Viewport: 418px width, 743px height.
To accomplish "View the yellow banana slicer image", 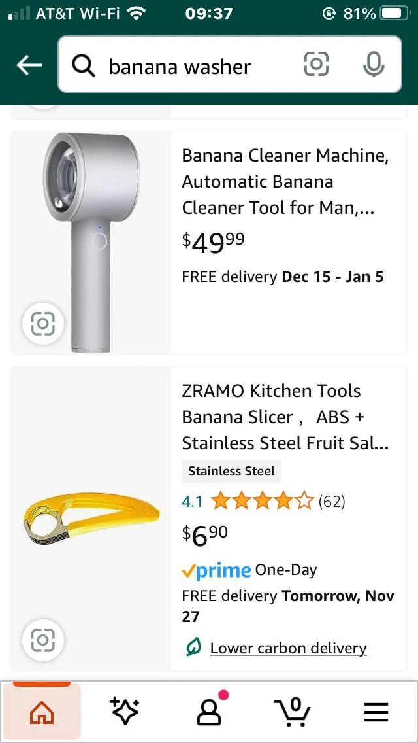I will click(x=91, y=519).
